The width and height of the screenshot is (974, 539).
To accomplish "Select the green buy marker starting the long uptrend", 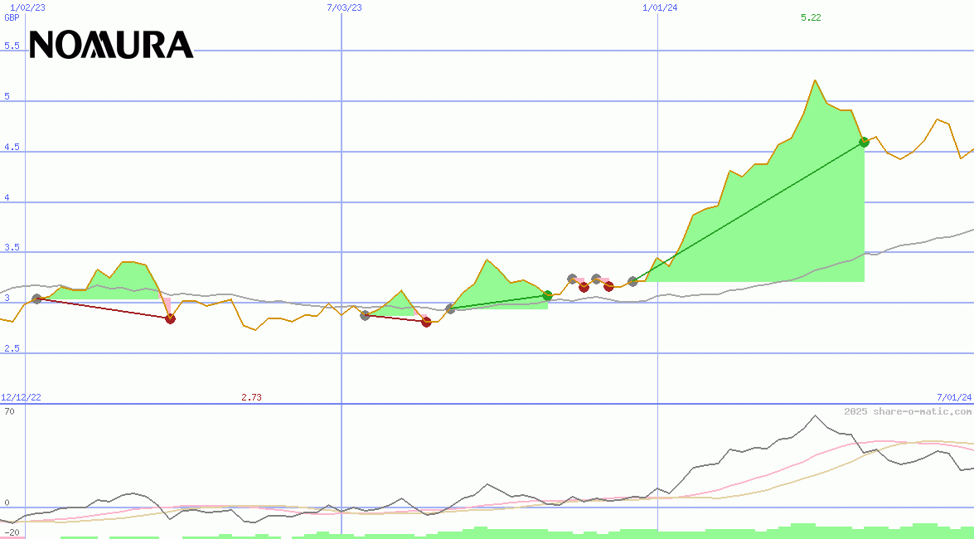I will [x=547, y=295].
